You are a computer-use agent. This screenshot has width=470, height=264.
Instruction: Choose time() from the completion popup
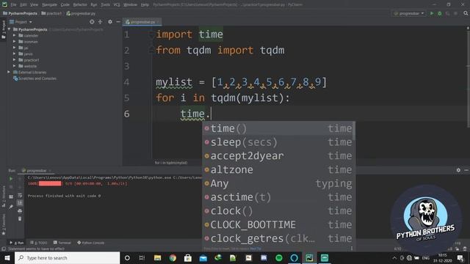pos(279,128)
